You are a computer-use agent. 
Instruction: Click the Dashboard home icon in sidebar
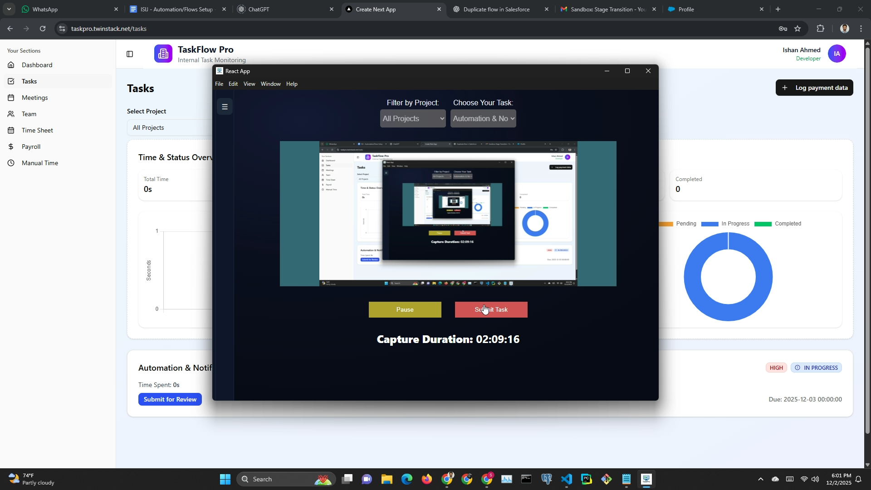pos(11,65)
